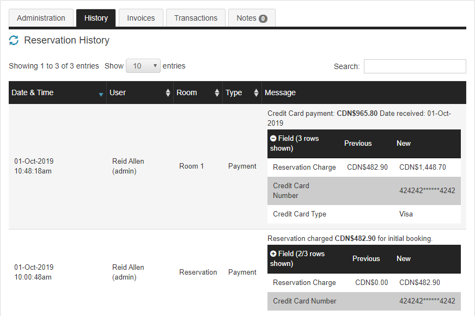Click the Date & Time header label
Viewport: 475px width, 316px height.
point(33,92)
